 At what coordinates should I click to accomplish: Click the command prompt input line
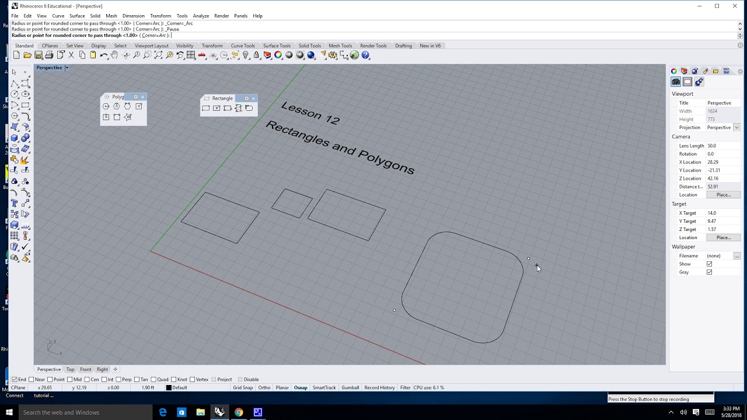coord(373,36)
